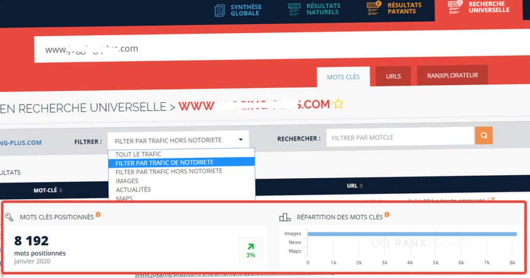Click the bar chart icon beside Répartition
The height and width of the screenshot is (278, 530).
coord(285,217)
